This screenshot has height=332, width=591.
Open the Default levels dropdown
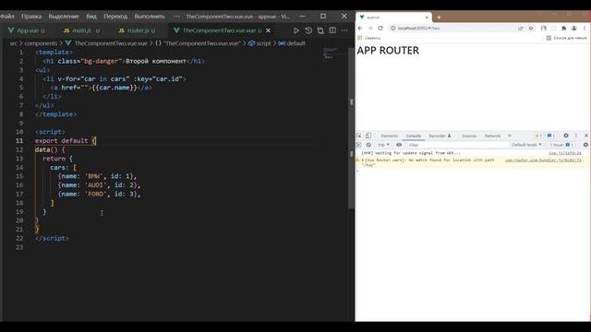[526, 145]
